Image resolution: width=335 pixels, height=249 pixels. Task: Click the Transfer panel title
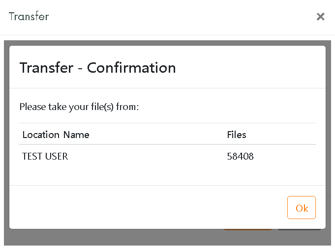(x=29, y=16)
